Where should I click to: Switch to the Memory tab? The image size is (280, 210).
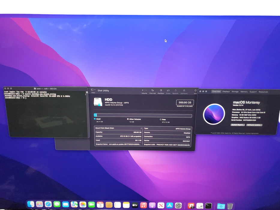(x=244, y=91)
